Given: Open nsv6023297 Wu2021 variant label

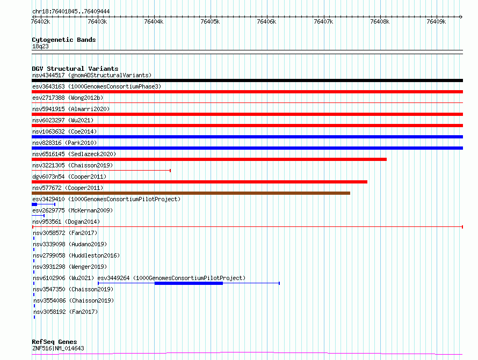Looking at the screenshot, I should click(63, 120).
